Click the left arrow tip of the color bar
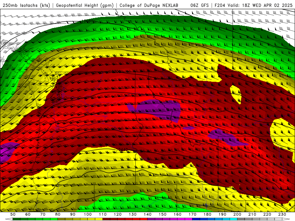Screen dimensions: 295x221 click(8, 219)
